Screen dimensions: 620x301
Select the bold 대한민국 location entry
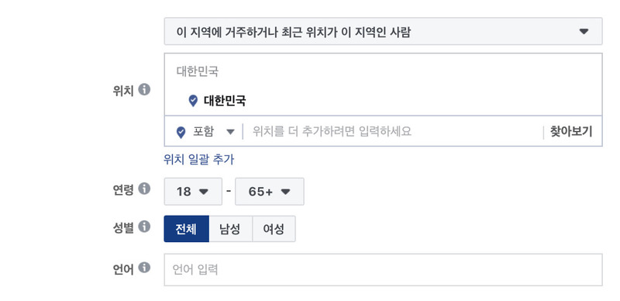tap(225, 101)
